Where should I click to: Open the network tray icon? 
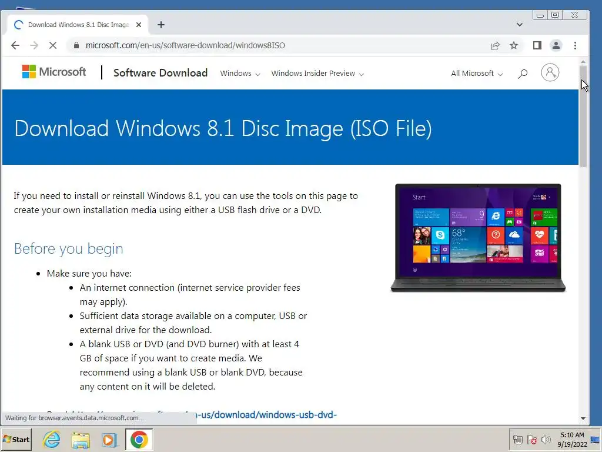[518, 439]
